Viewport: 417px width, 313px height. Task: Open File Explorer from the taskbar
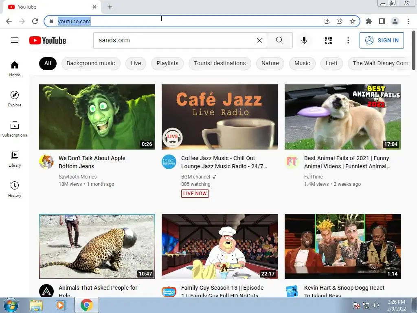tap(36, 305)
